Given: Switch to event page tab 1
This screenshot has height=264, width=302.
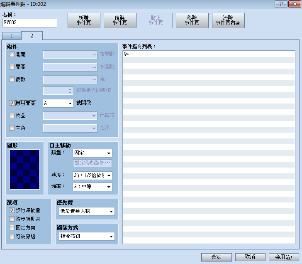Looking at the screenshot, I should point(12,36).
